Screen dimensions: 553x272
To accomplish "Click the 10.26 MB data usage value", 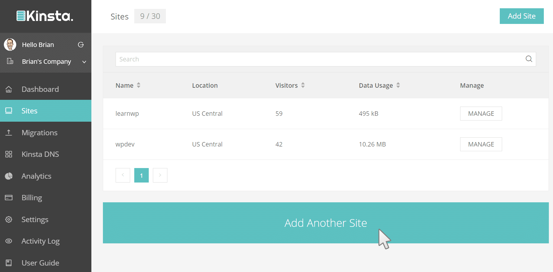I will pos(372,144).
